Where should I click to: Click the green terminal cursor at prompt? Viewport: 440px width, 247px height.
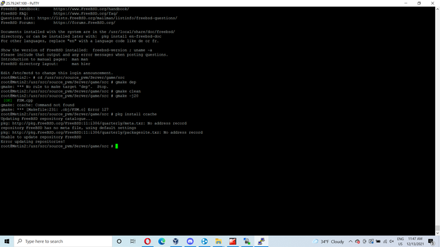pyautogui.click(x=116, y=146)
